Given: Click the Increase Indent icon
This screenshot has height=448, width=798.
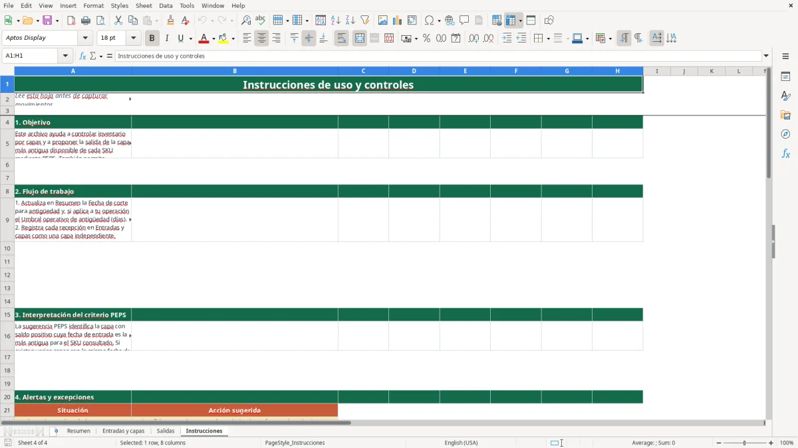Looking at the screenshot, I should tap(507, 38).
